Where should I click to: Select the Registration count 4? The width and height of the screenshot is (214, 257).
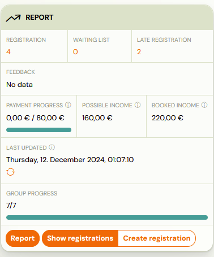8,52
